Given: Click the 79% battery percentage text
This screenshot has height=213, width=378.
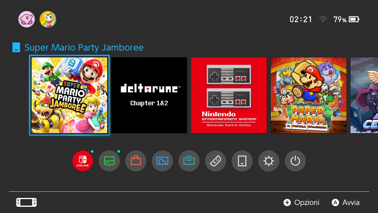Looking at the screenshot, I should click(340, 20).
